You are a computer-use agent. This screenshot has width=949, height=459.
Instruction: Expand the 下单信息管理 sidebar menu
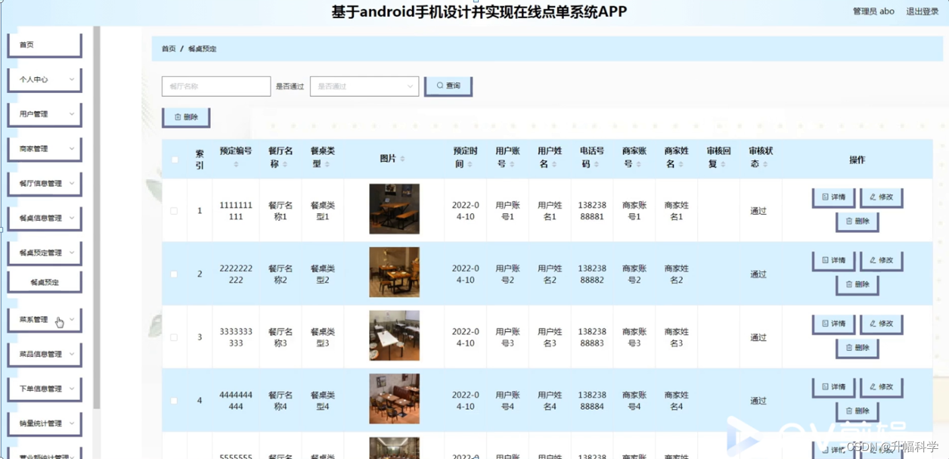[x=44, y=389]
